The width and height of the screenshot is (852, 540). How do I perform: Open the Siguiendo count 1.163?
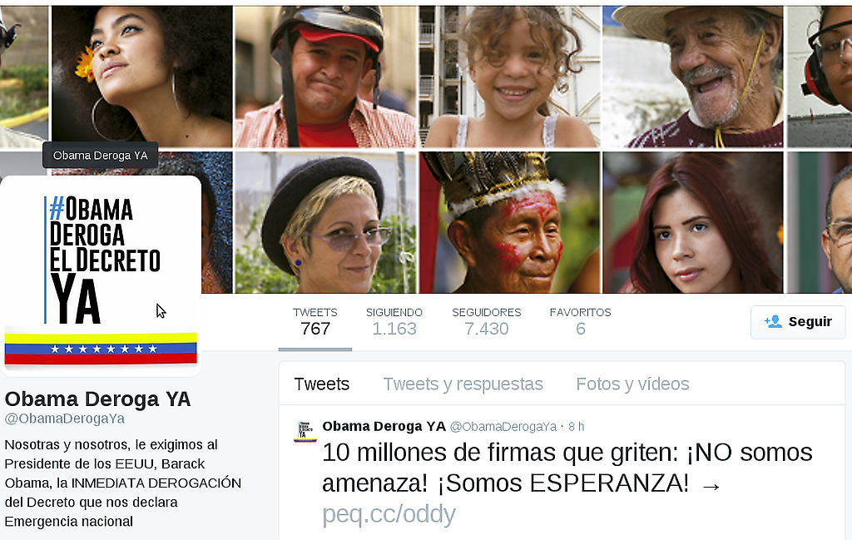394,322
